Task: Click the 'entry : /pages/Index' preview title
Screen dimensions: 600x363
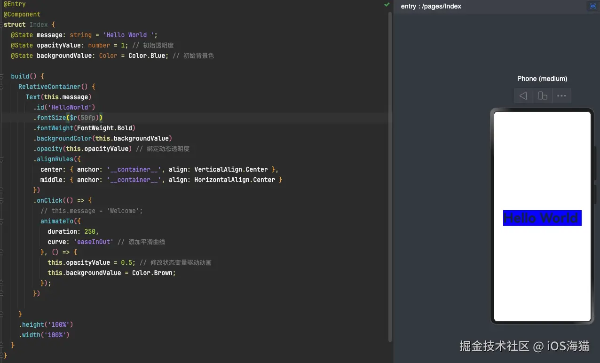Action: tap(431, 6)
